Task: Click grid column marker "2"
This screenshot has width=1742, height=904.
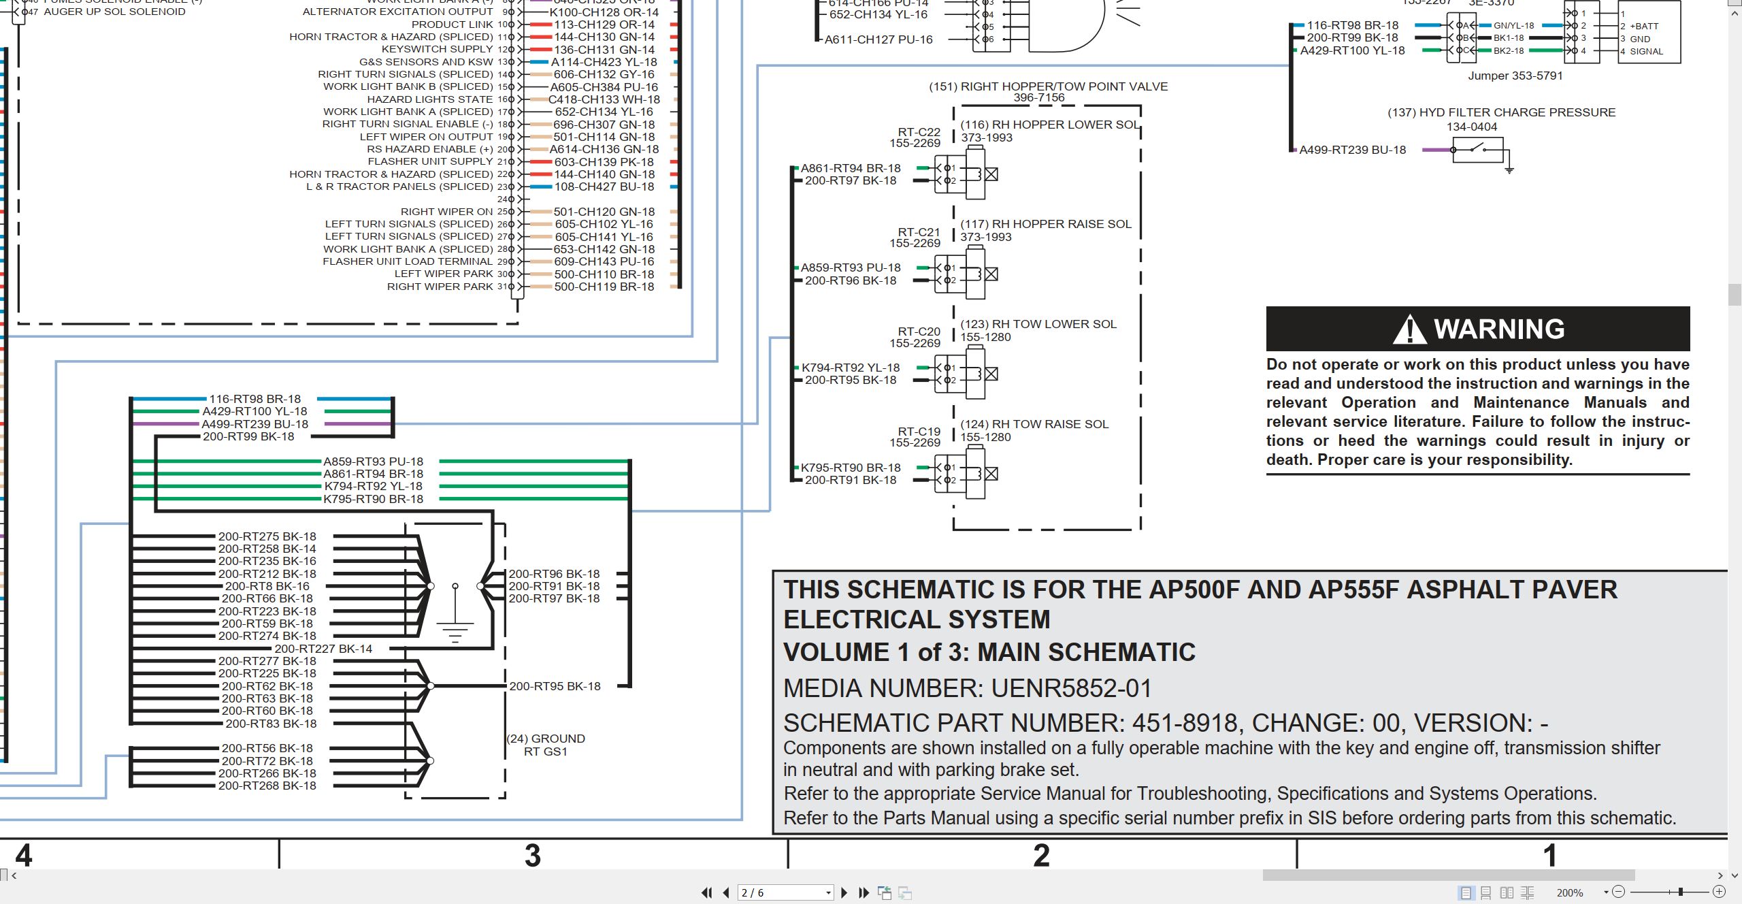Action: tap(1041, 855)
